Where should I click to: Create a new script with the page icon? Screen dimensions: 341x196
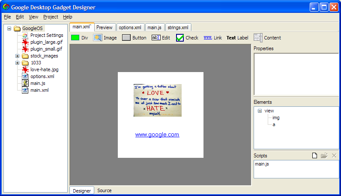[x=314, y=156]
